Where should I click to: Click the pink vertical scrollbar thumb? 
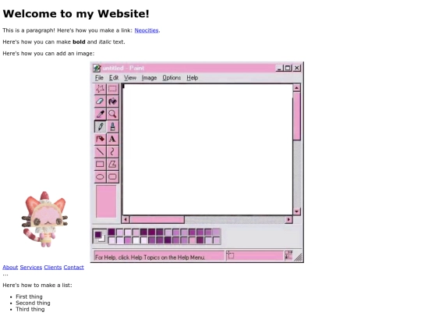tap(296, 115)
